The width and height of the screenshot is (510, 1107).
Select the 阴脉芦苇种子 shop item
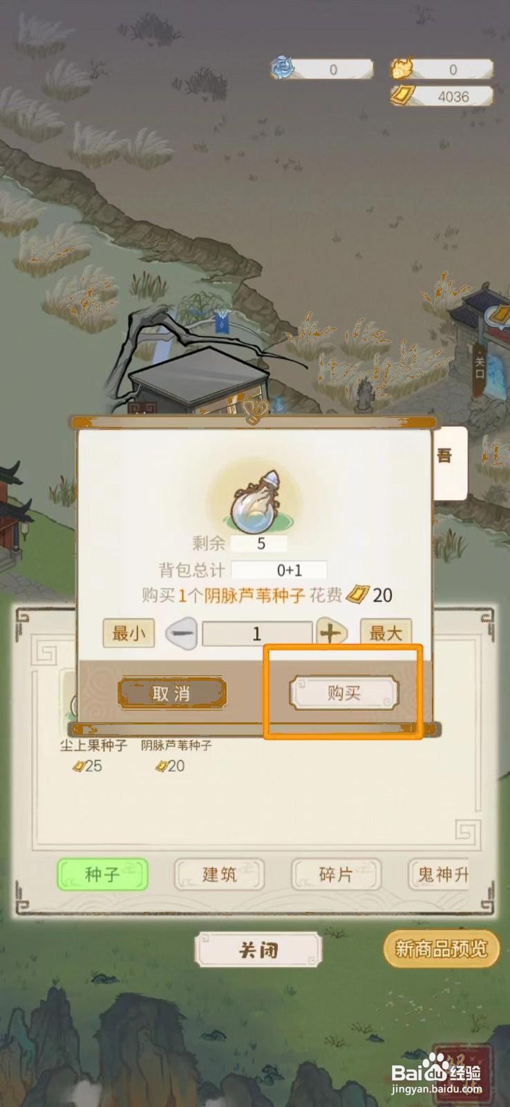point(176,754)
